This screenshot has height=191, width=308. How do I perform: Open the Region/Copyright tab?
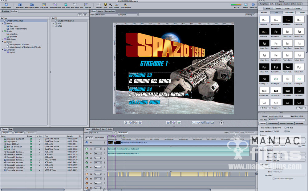(286, 124)
